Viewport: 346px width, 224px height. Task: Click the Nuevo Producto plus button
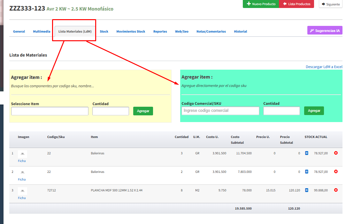tap(261, 4)
